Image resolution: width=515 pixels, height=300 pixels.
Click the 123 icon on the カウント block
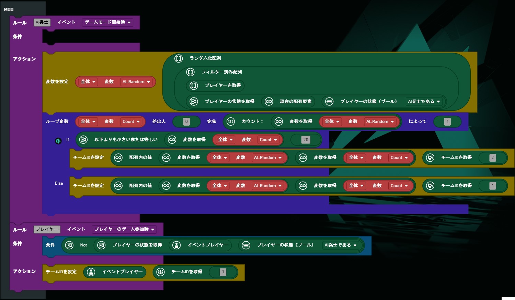coord(230,122)
